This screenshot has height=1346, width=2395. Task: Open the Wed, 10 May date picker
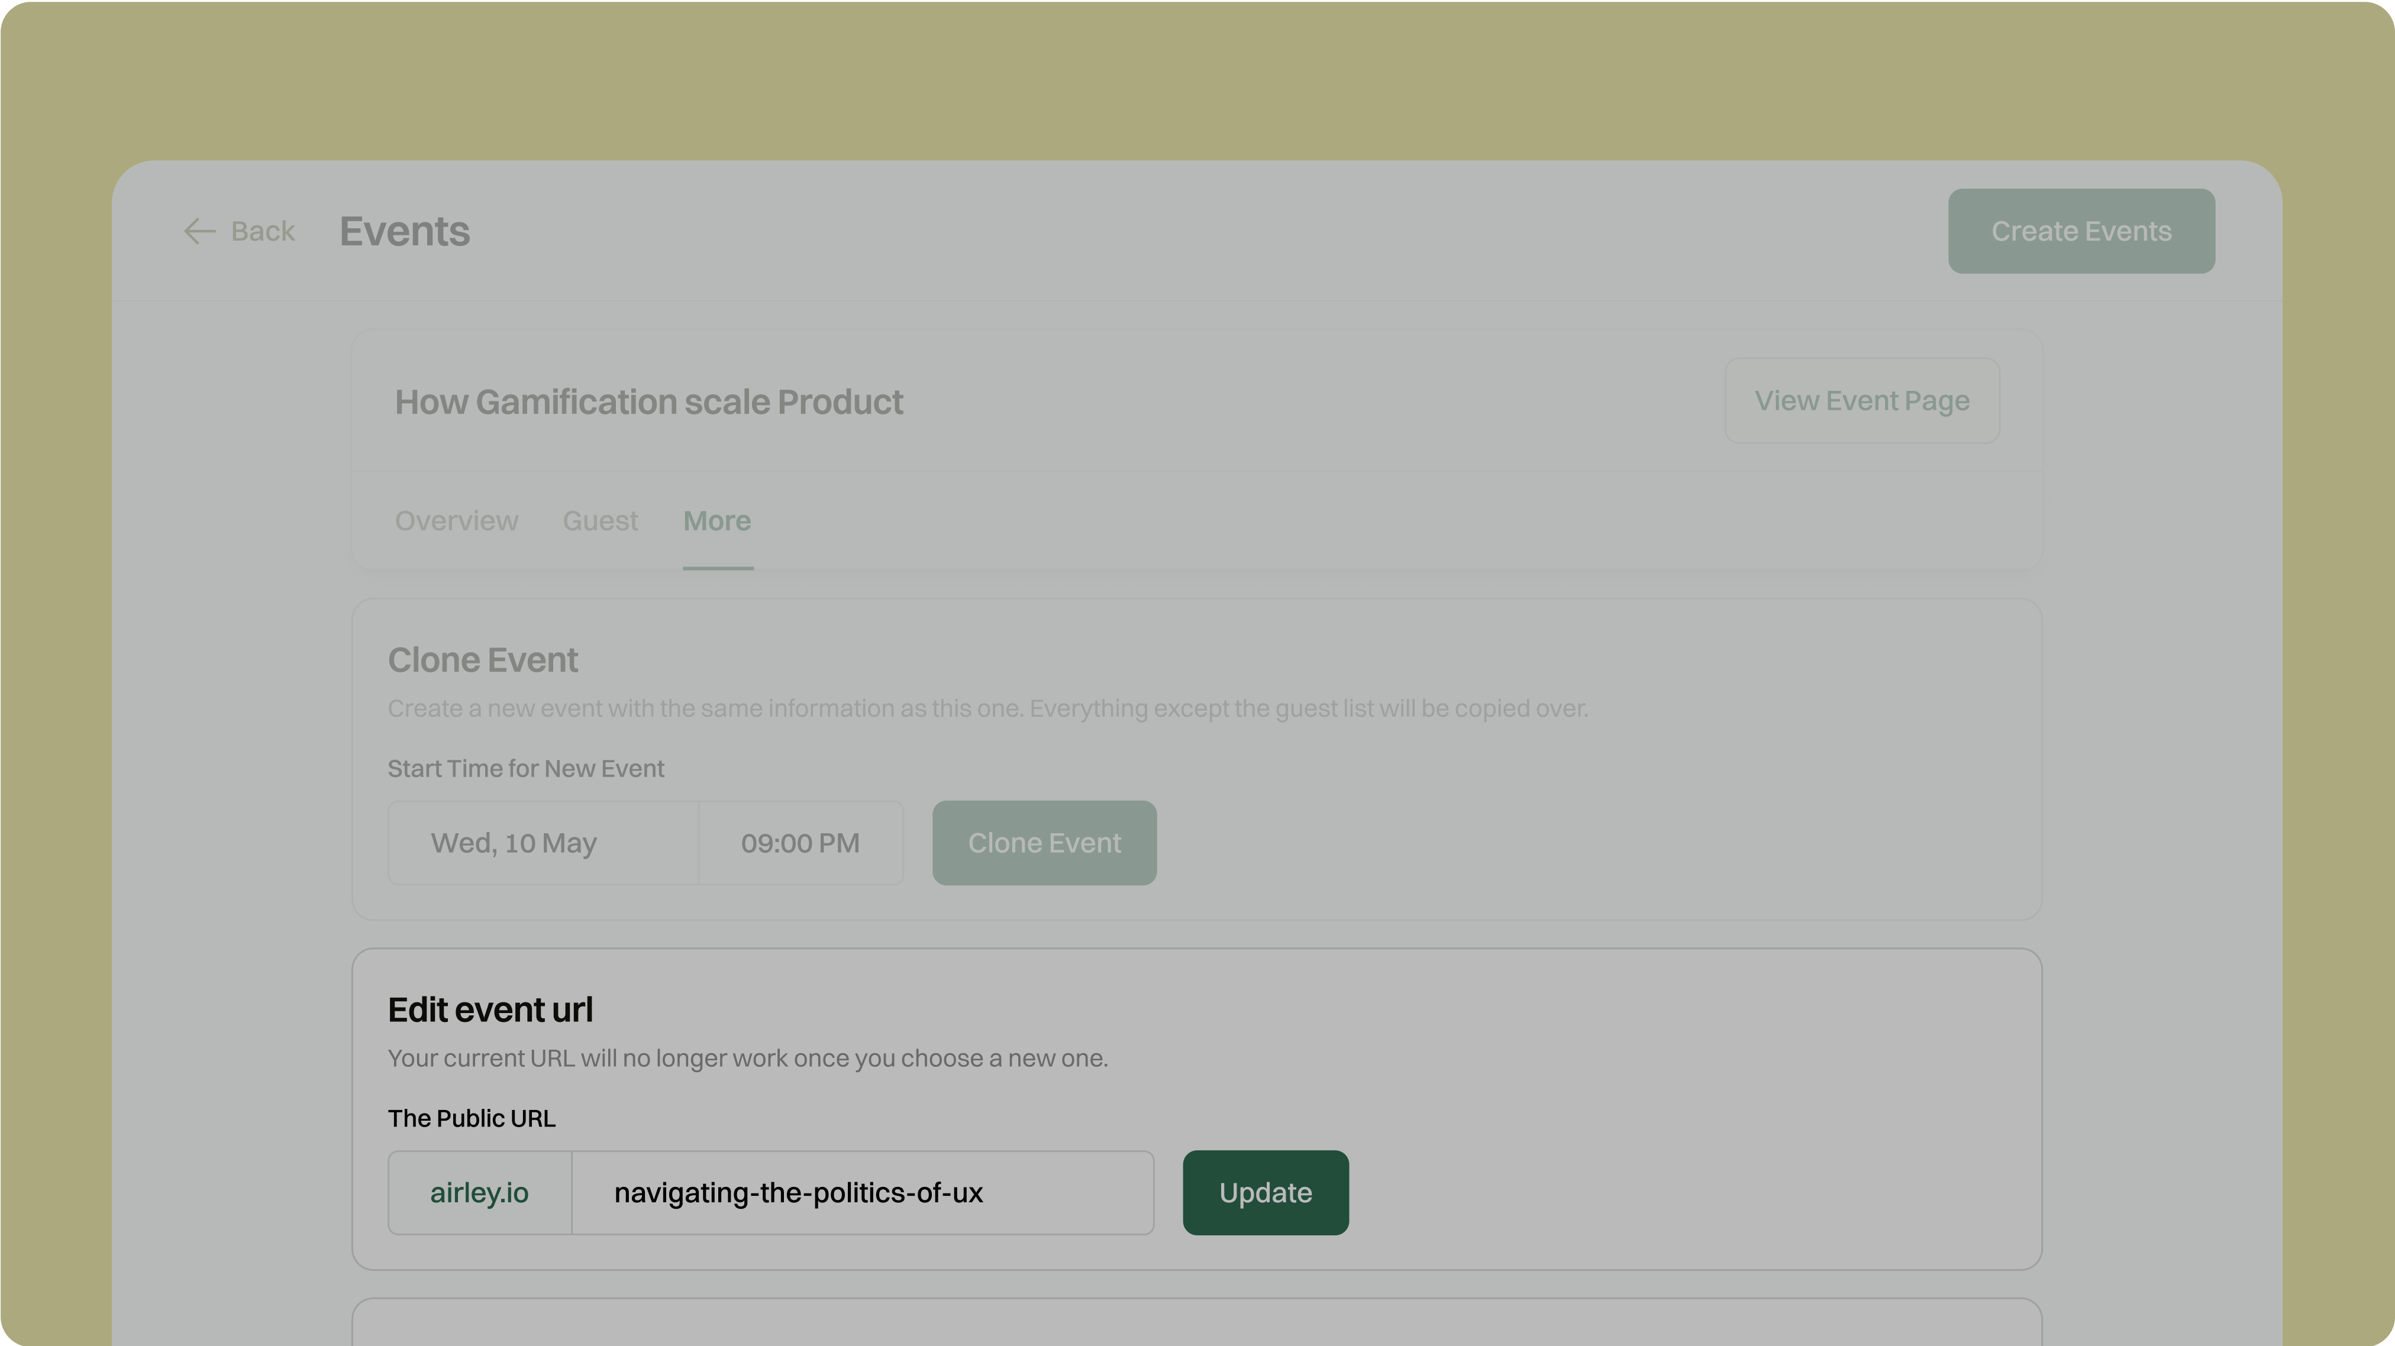tap(543, 843)
